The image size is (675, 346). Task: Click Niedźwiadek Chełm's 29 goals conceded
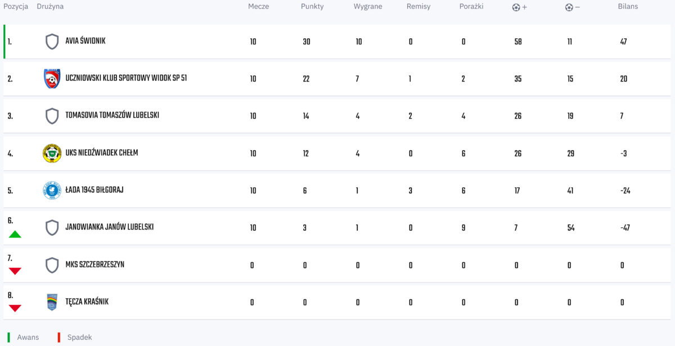point(571,154)
